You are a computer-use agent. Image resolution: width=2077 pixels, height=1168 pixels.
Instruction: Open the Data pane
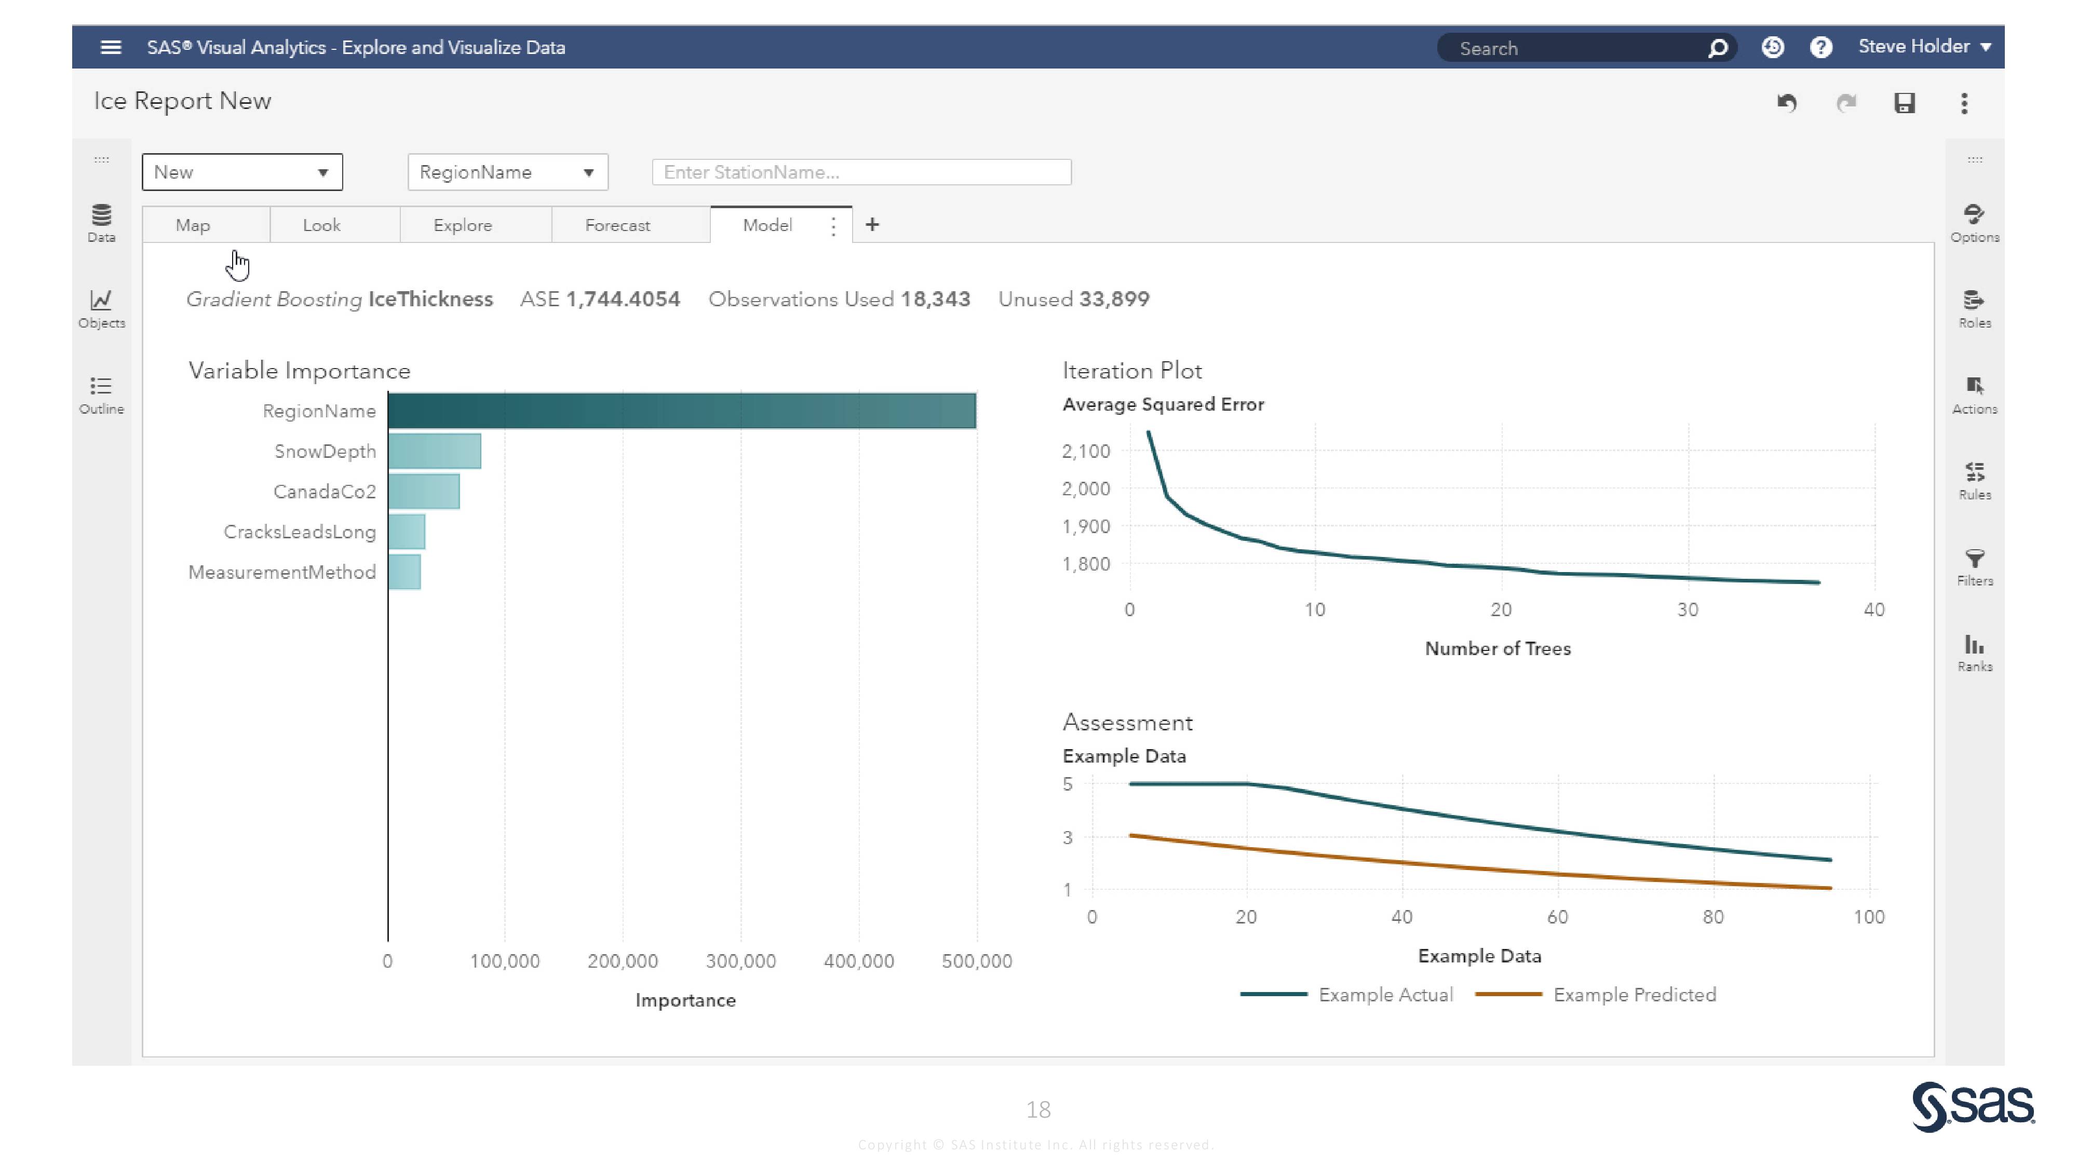tap(102, 223)
